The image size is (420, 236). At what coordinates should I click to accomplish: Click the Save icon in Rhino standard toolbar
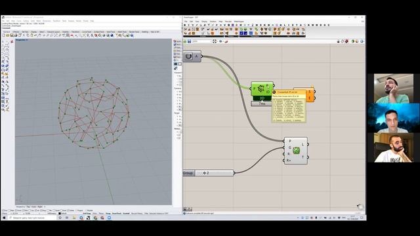click(12, 35)
